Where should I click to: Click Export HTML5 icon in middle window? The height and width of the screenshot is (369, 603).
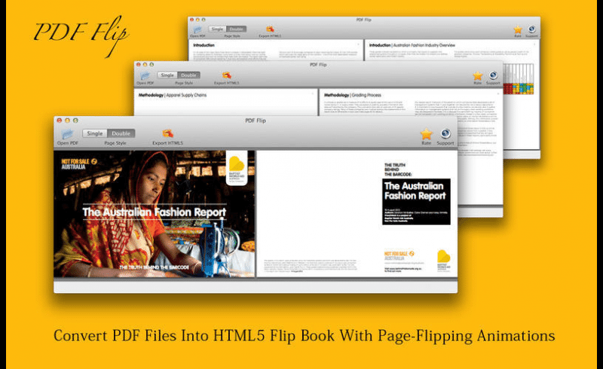coord(227,75)
